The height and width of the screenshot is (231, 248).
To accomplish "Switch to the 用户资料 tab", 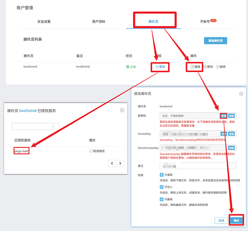I will [99, 22].
